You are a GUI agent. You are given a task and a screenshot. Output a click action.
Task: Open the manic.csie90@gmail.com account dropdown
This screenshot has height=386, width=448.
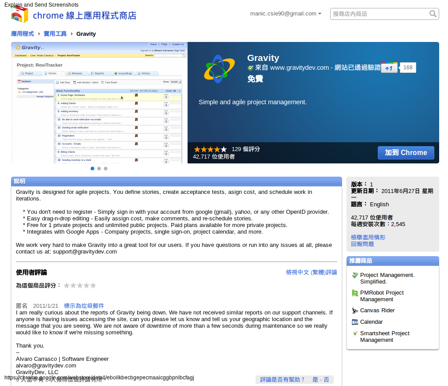click(x=286, y=14)
